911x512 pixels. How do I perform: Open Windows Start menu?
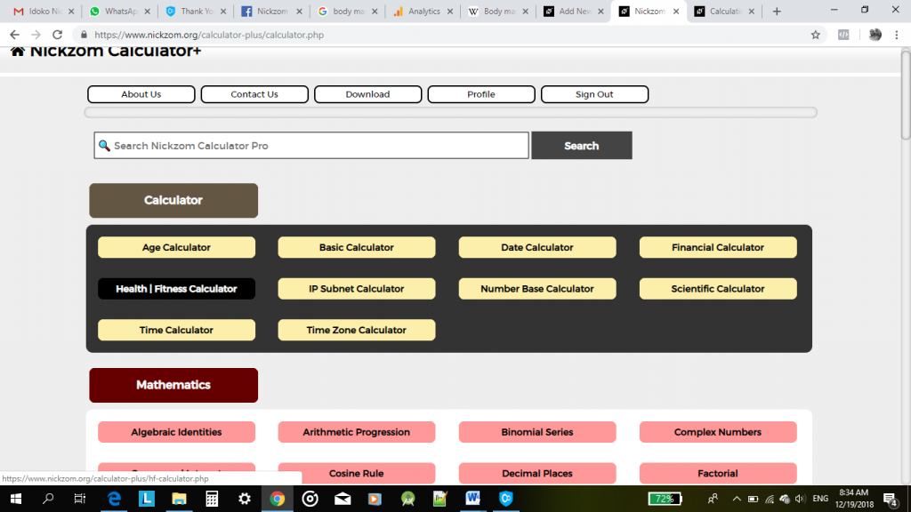click(16, 499)
